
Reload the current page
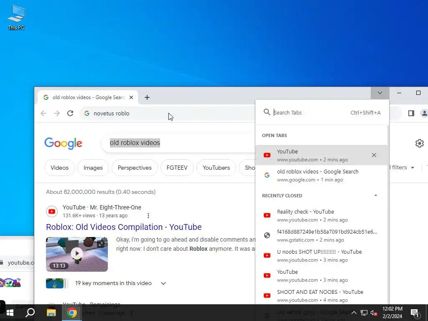(x=70, y=113)
